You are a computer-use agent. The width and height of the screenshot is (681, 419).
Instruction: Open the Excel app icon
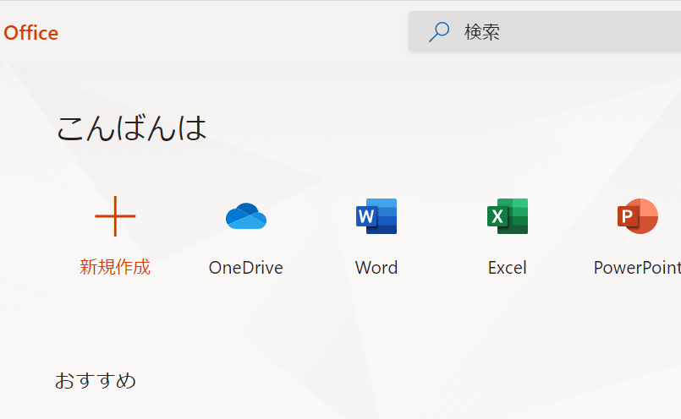(x=508, y=216)
